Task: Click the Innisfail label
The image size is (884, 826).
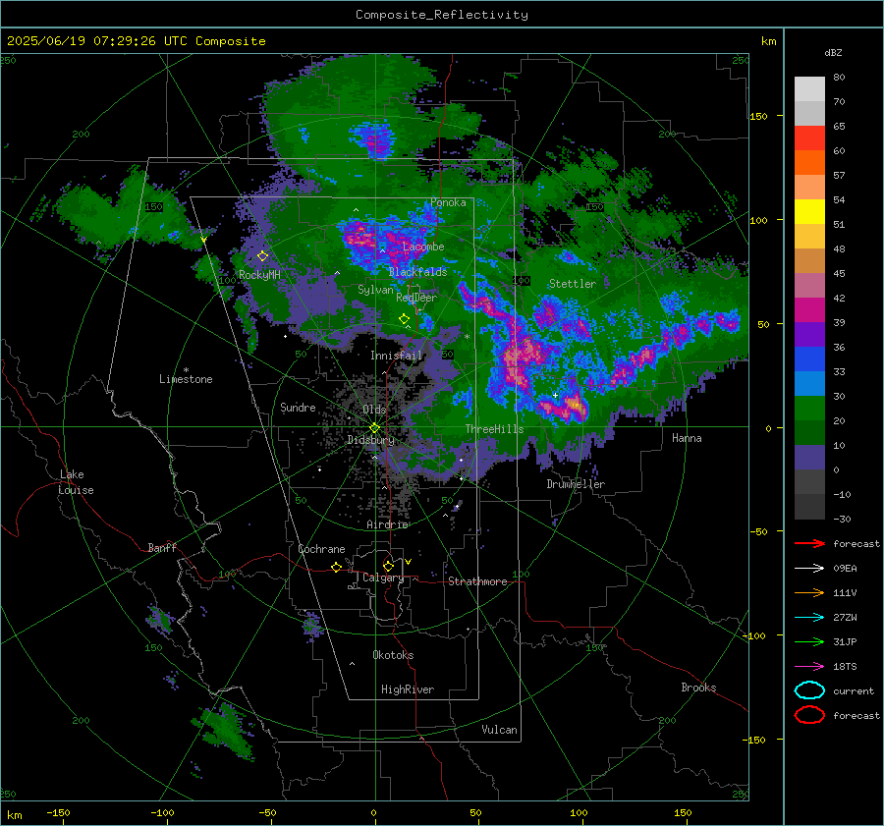Action: pos(396,356)
